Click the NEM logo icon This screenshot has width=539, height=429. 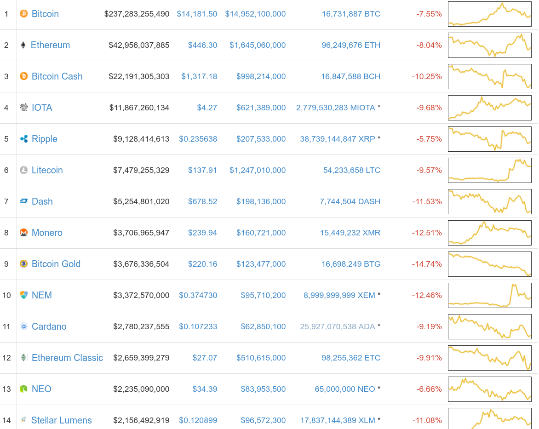point(24,295)
